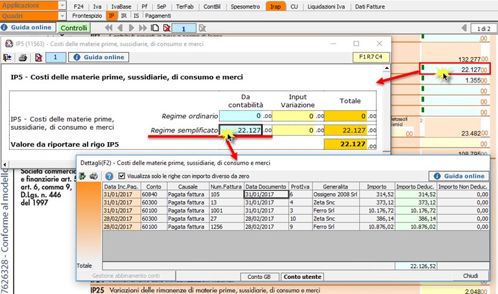Go to last record double-arrow icon
The width and height of the screenshot is (498, 294).
[x=143, y=28]
